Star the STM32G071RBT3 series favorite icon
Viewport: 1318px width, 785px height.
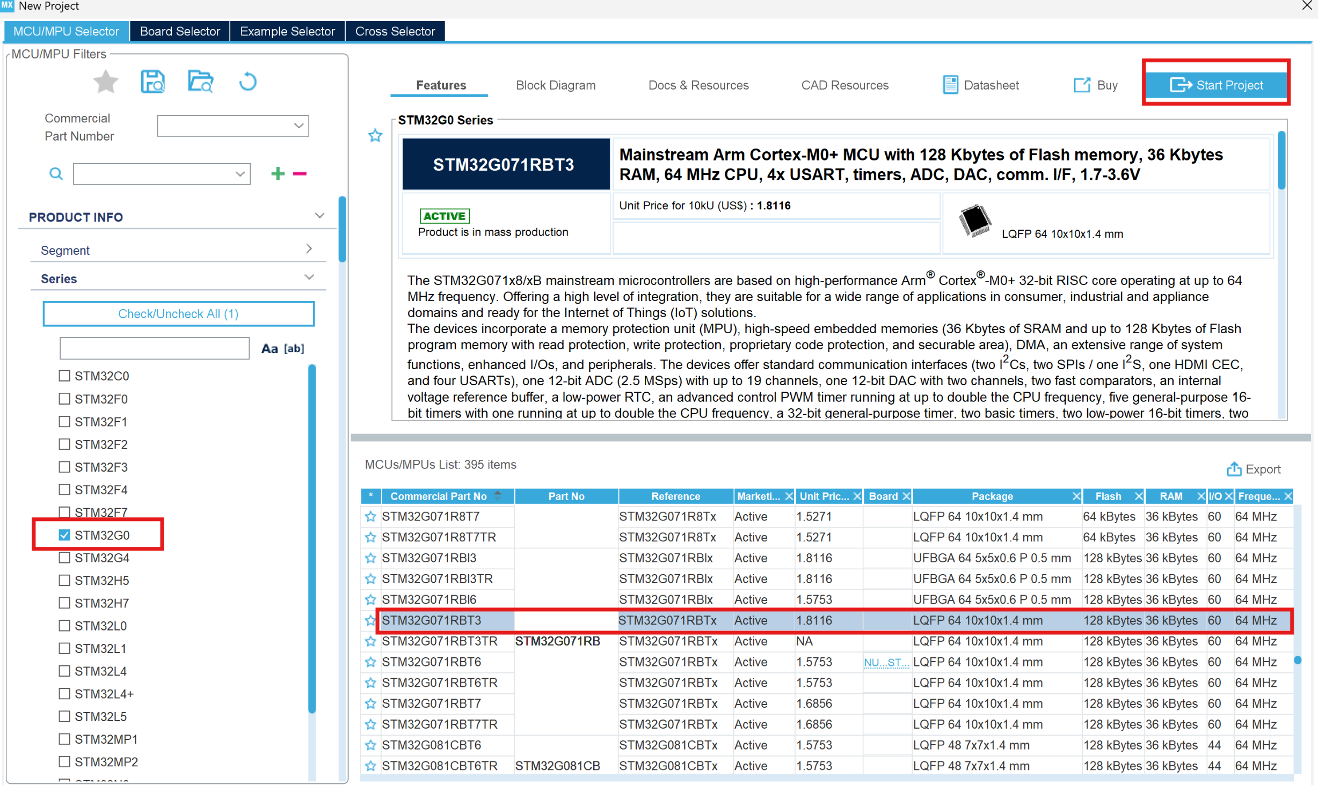pos(375,136)
